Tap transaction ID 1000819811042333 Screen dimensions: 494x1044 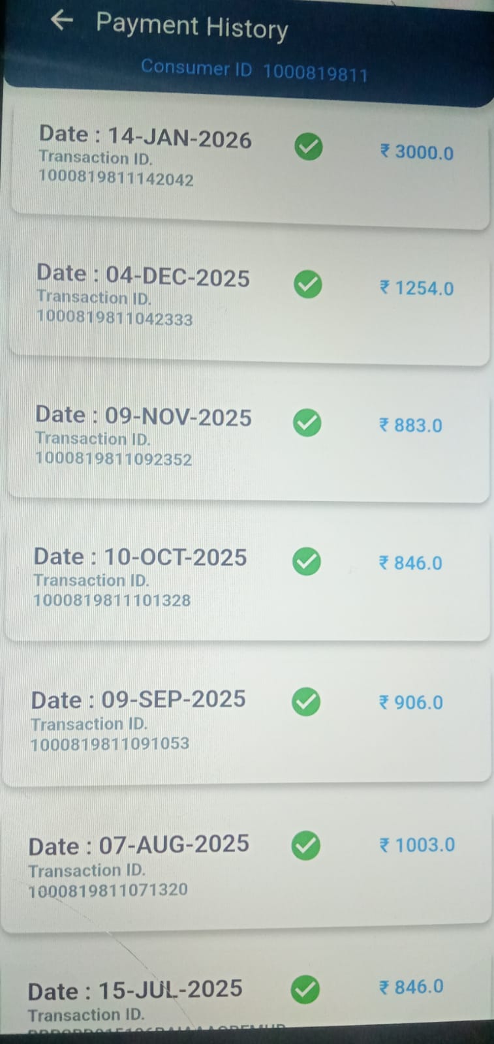(114, 318)
